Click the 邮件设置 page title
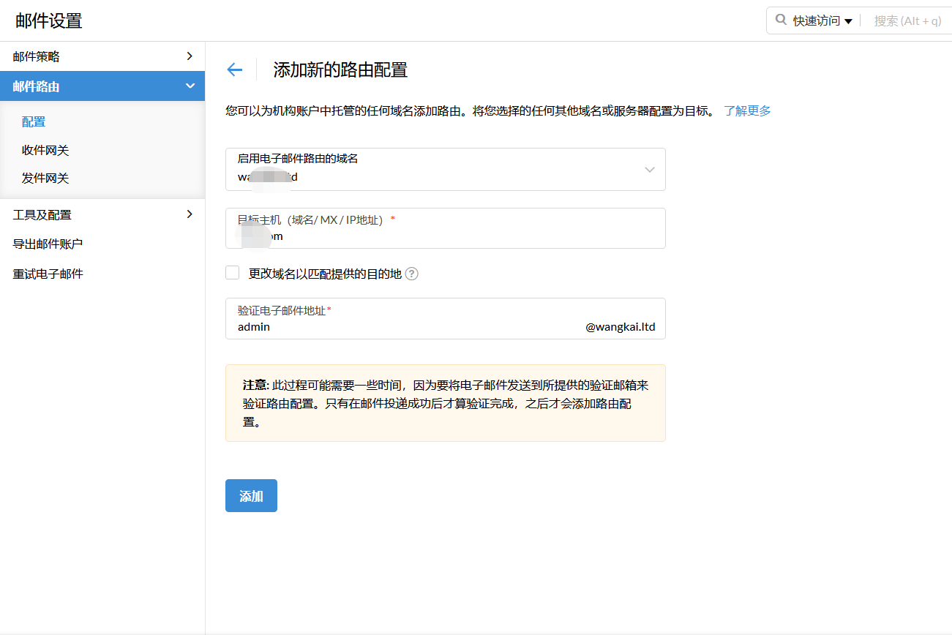The height and width of the screenshot is (635, 952). tap(49, 20)
